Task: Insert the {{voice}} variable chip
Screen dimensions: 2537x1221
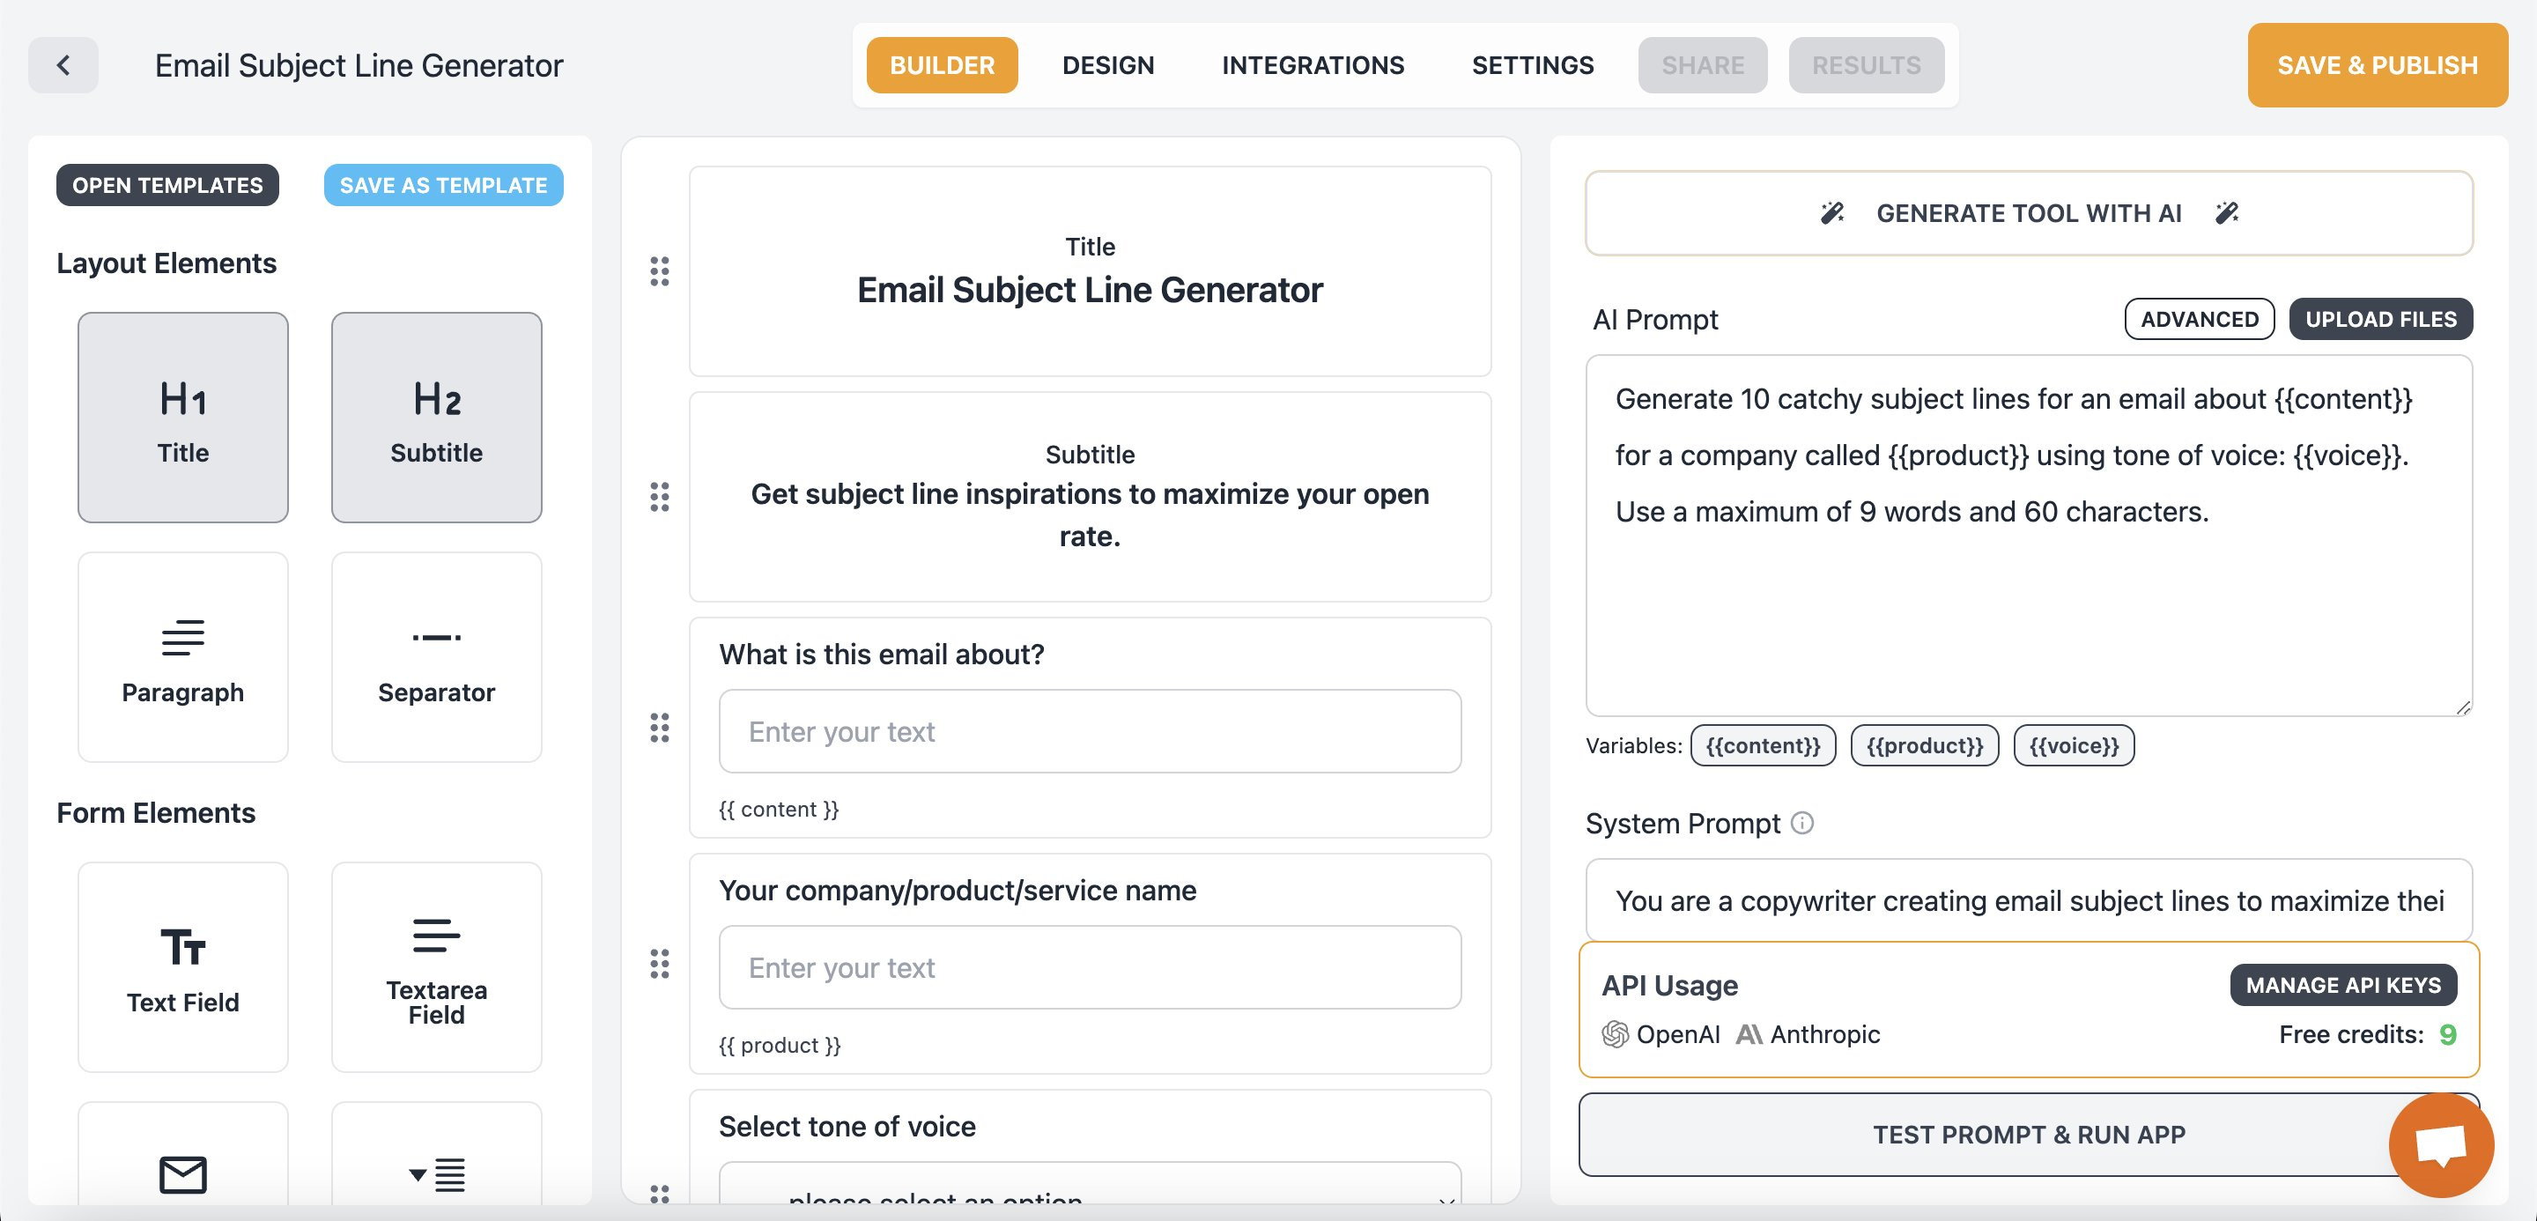Action: coord(2075,745)
